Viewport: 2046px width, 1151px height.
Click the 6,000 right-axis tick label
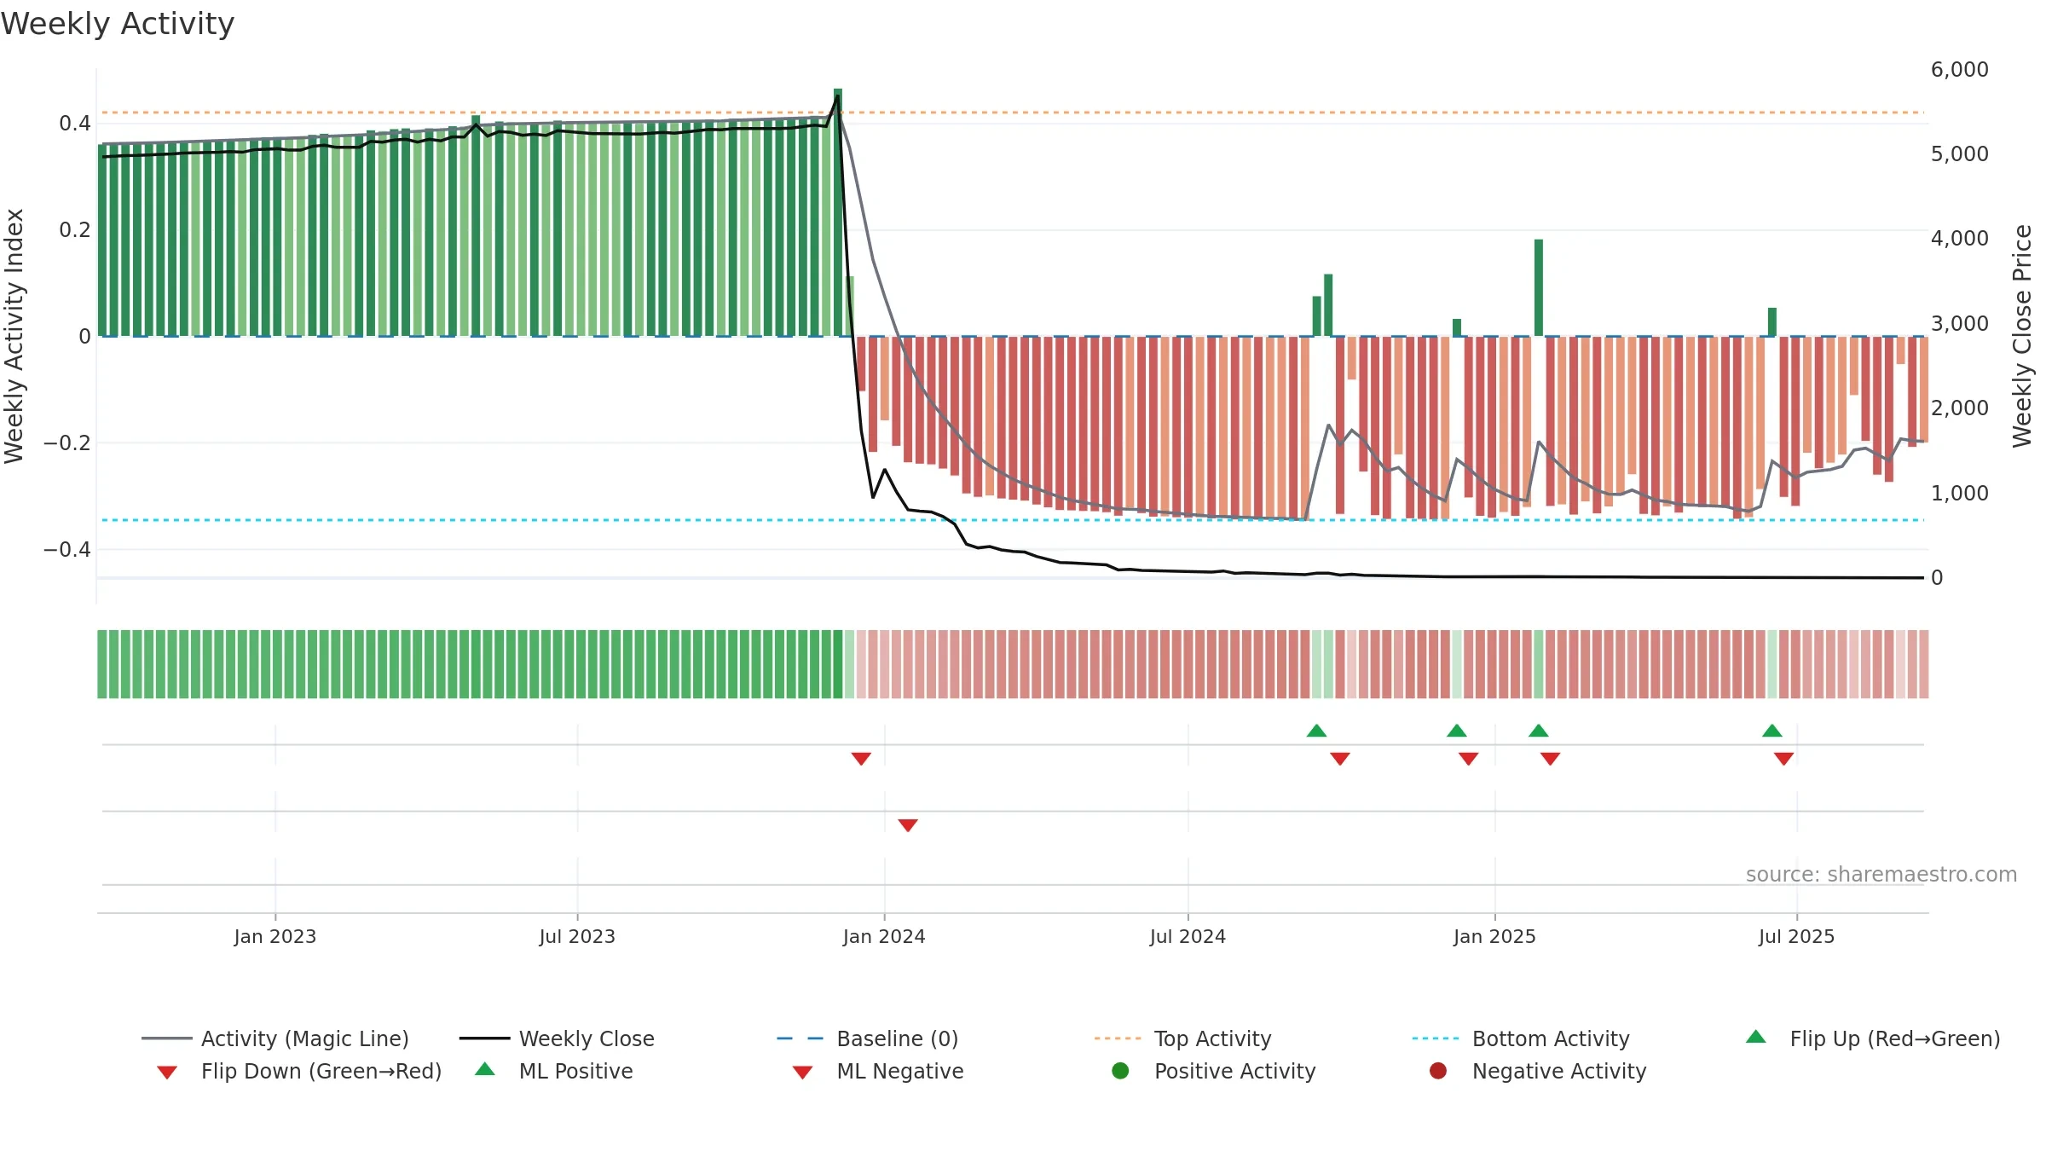coord(1960,70)
